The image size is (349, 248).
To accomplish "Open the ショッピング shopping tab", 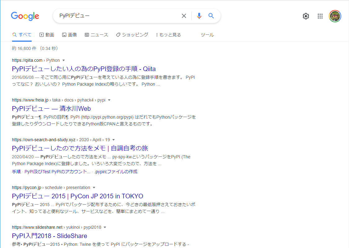I will point(132,35).
